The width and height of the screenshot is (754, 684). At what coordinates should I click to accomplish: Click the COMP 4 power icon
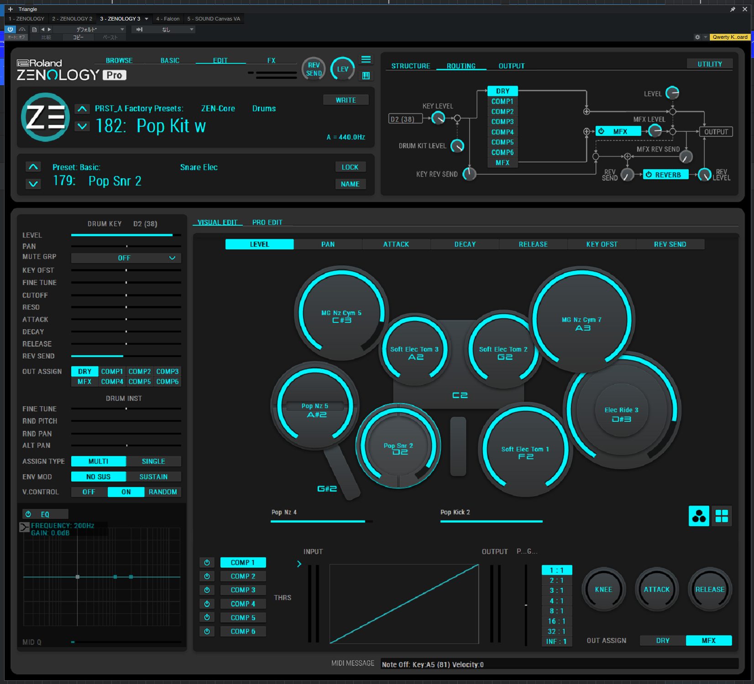coord(207,604)
